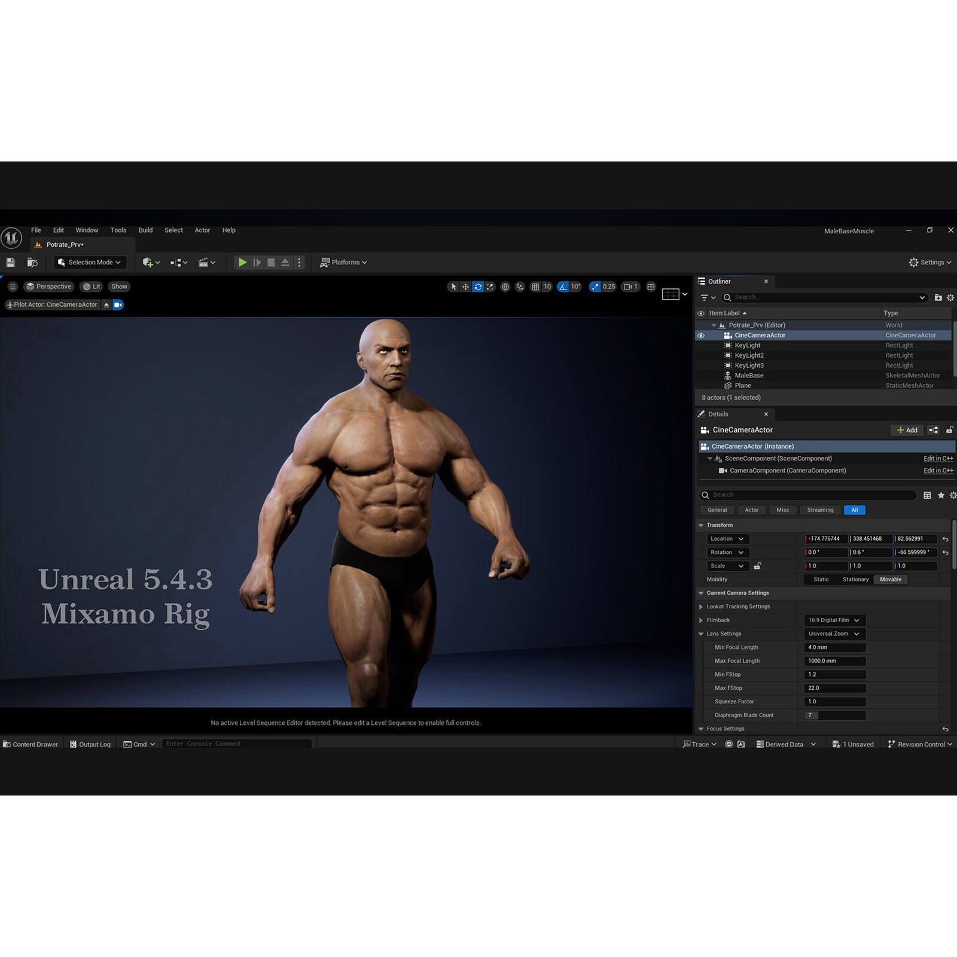Open the editor Settings menu
Viewport: 957px width, 957px height.
929,263
